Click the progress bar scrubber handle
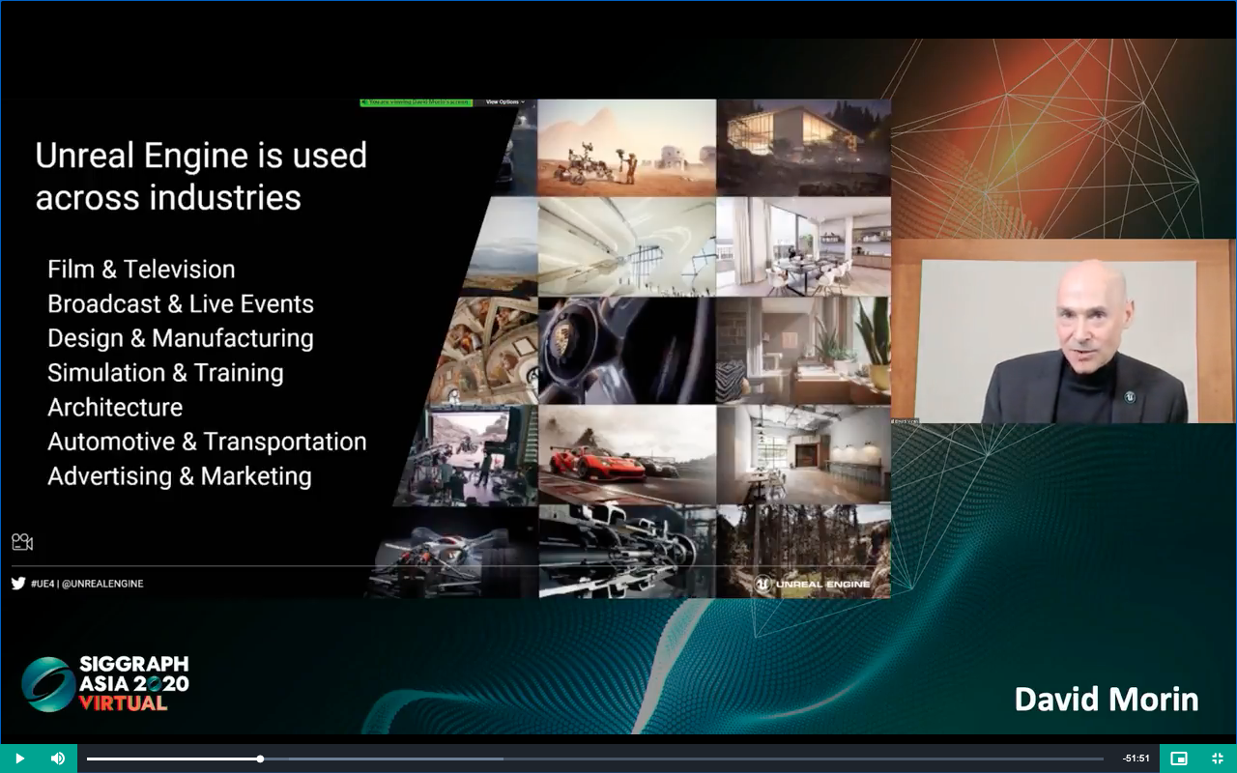 tap(260, 759)
